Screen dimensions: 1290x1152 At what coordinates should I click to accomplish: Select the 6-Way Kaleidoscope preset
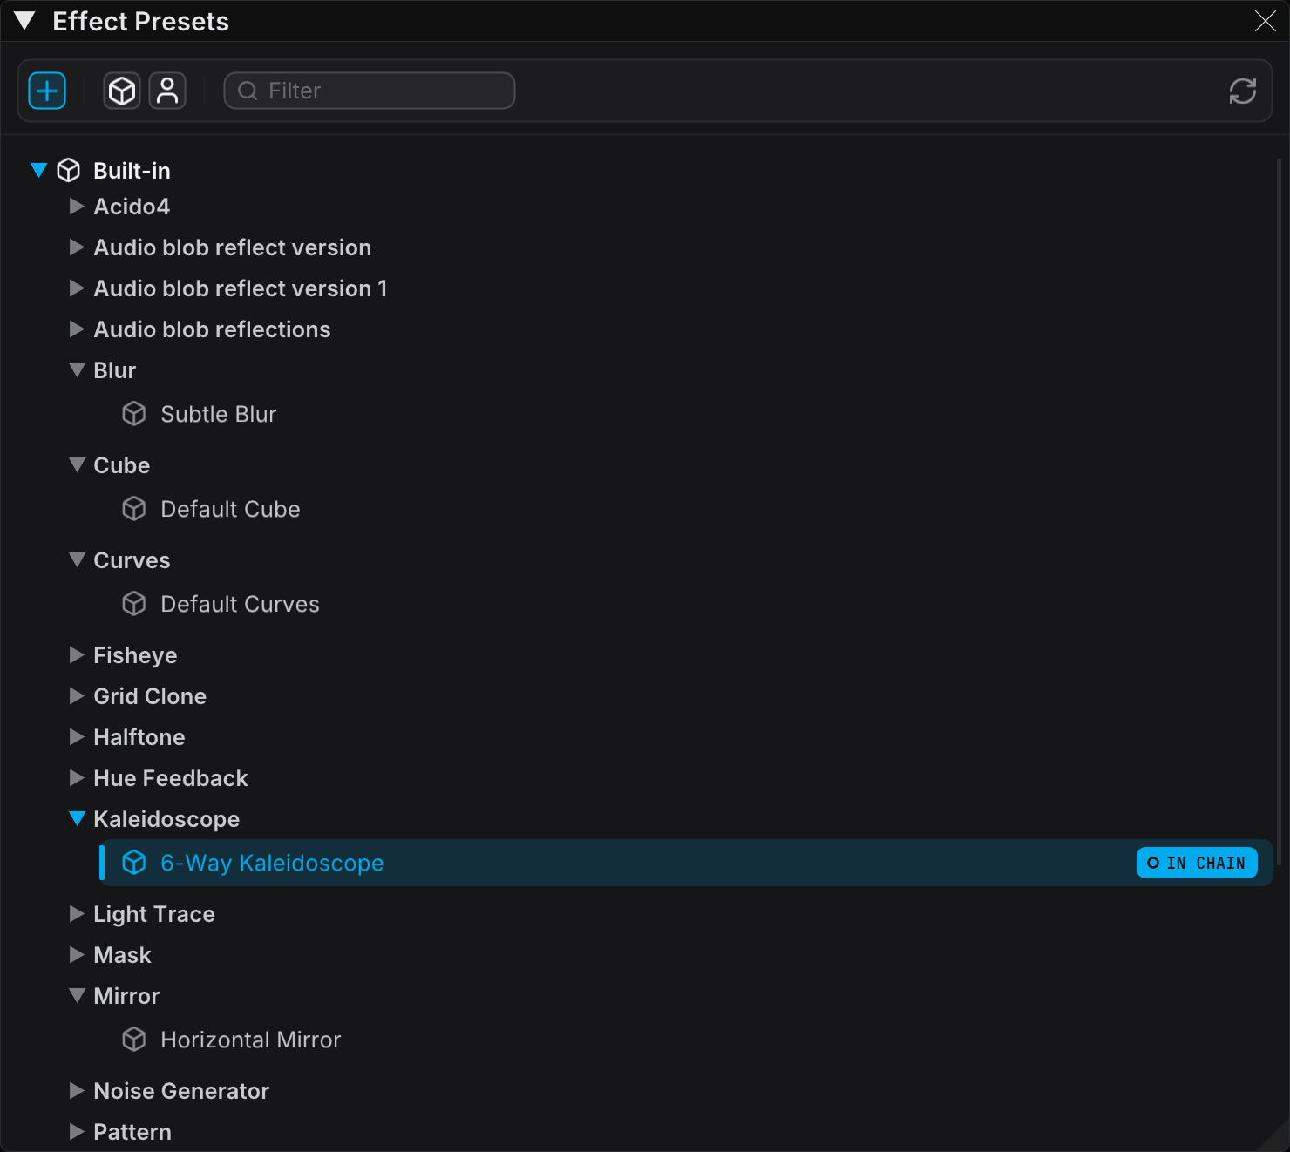coord(687,863)
